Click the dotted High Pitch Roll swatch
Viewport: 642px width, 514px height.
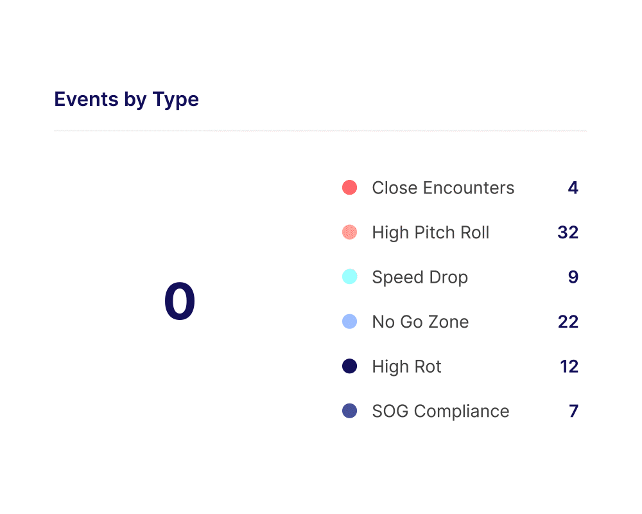[349, 232]
